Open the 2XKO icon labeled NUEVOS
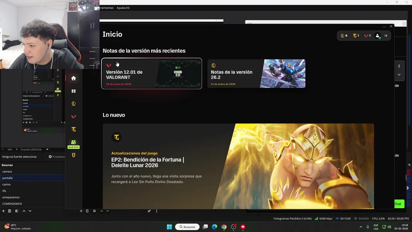The image size is (412, 232). click(73, 144)
